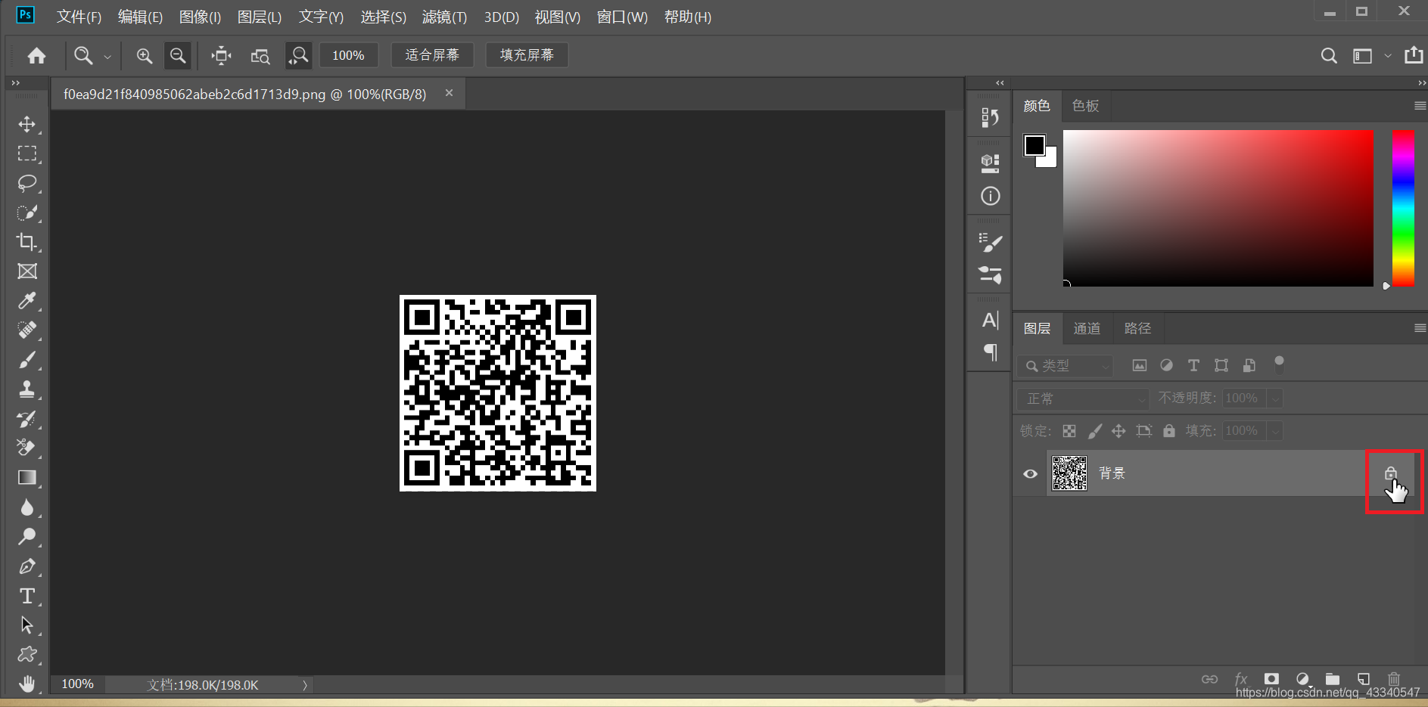Select the Eyedropper tool

[x=27, y=301]
